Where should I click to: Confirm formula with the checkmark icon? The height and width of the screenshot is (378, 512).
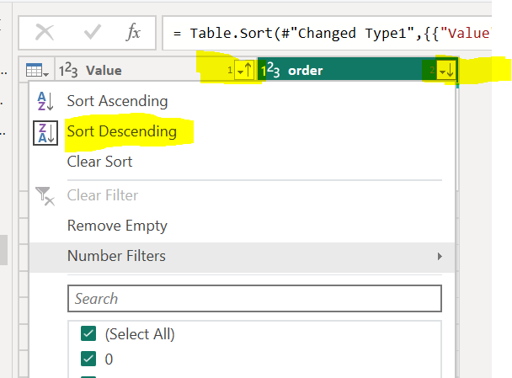point(92,32)
